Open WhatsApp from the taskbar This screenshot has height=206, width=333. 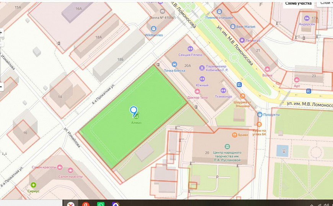[101, 204]
